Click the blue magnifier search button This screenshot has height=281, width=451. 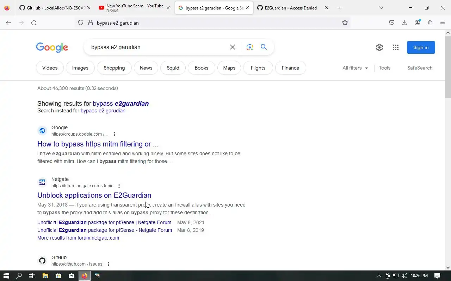pos(264,47)
